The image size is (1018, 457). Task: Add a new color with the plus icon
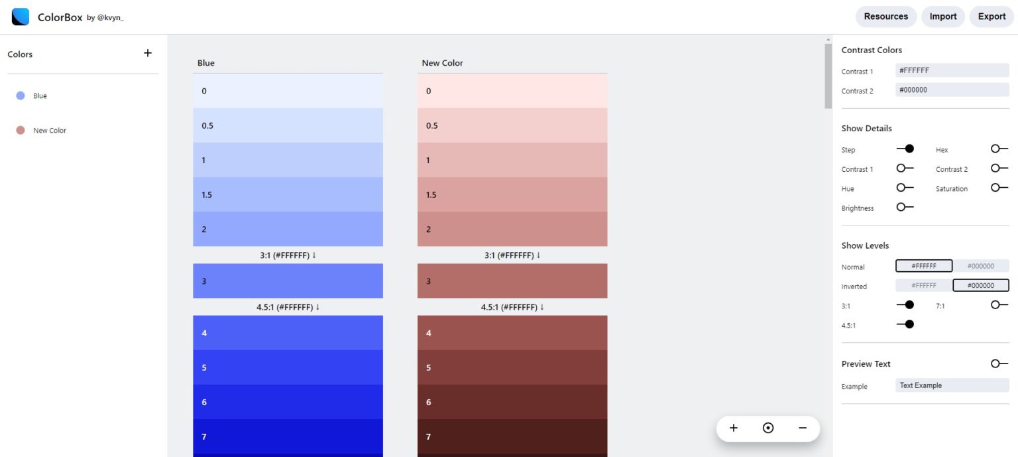click(147, 53)
